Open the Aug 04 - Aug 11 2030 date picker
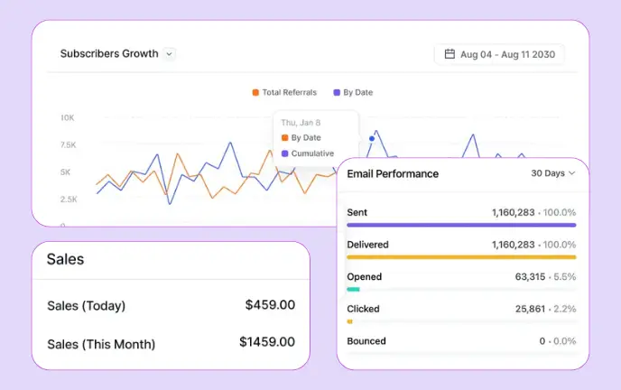621x390 pixels. 499,54
